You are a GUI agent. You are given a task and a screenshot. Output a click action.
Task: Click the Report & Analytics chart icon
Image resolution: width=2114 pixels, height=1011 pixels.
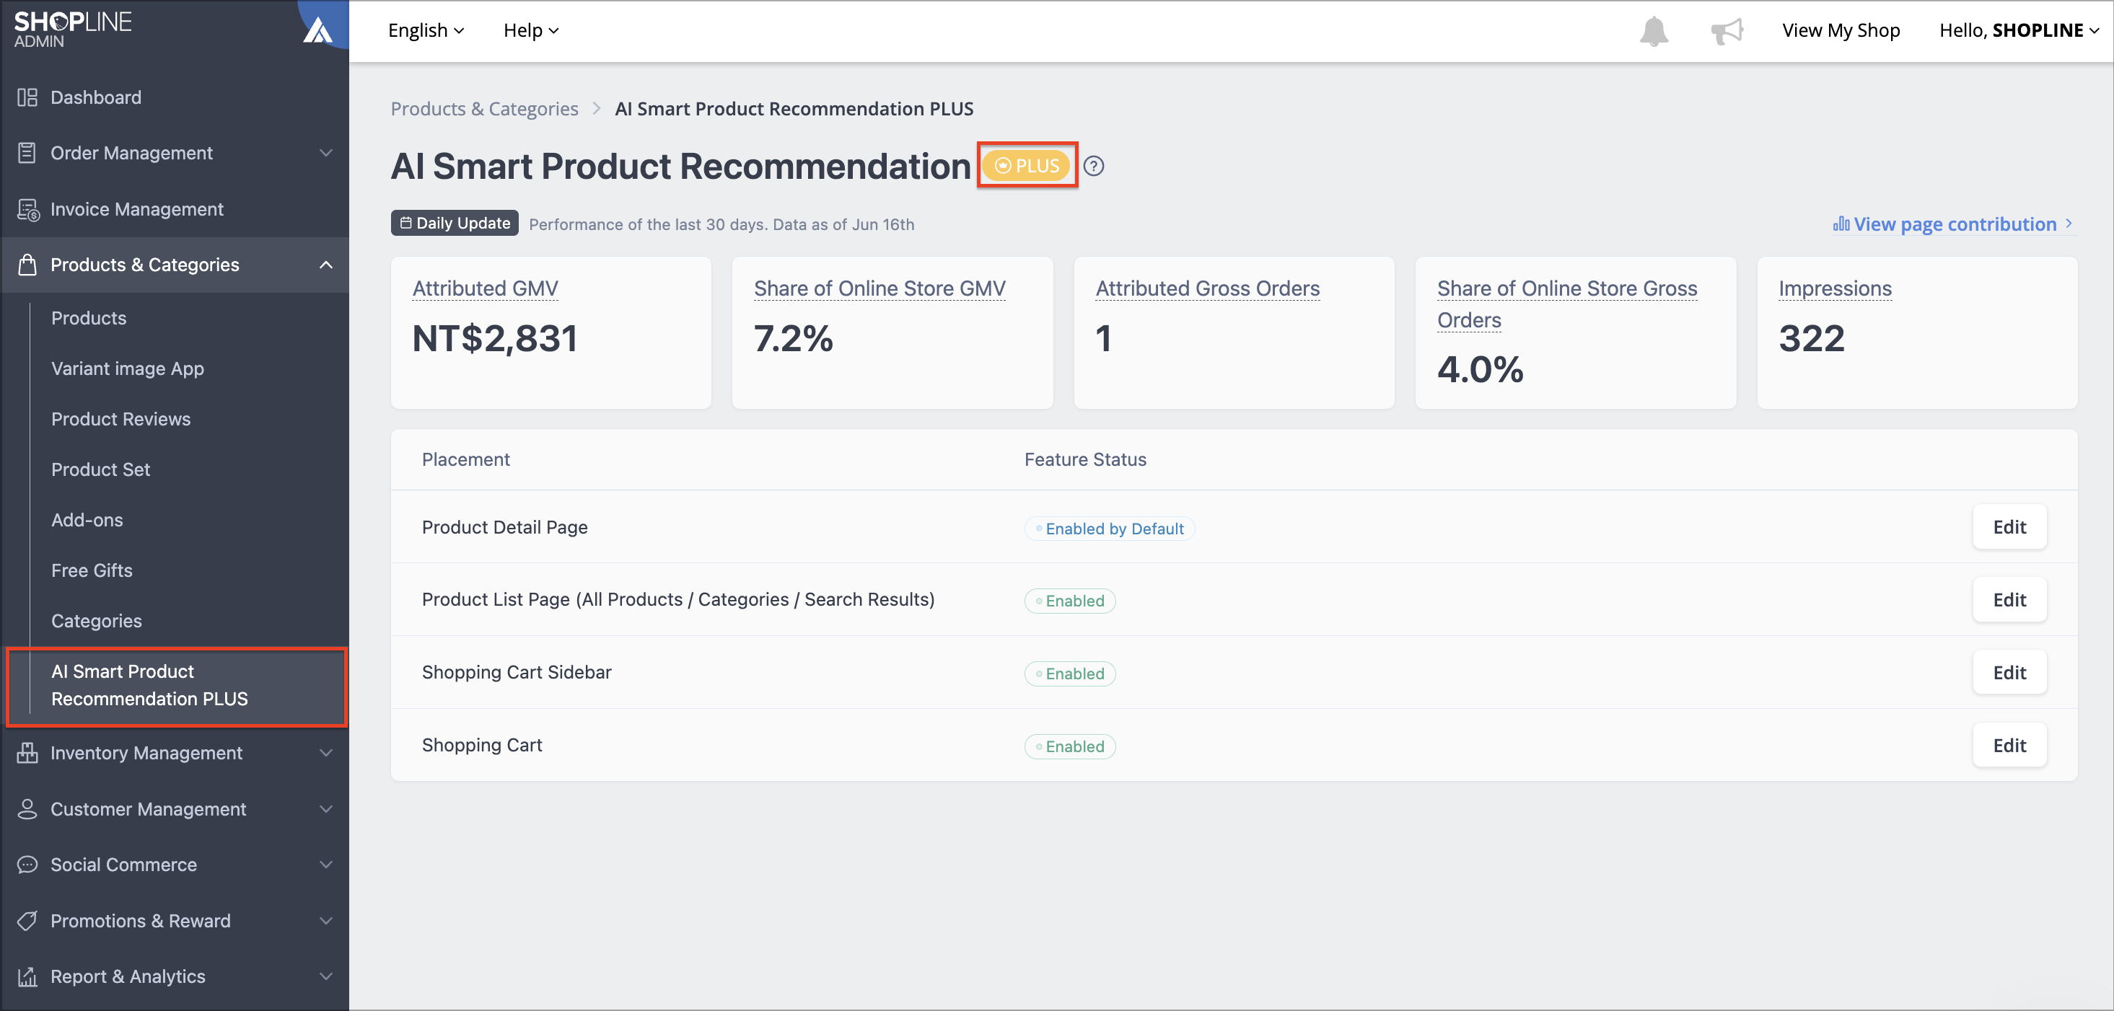coord(27,976)
